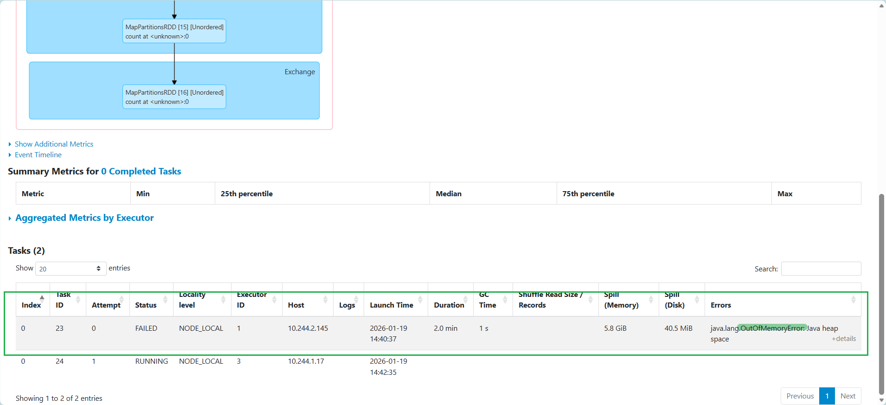Screen dimensions: 886x405
Task: Sort by GC Time column icon
Action: coord(505,299)
